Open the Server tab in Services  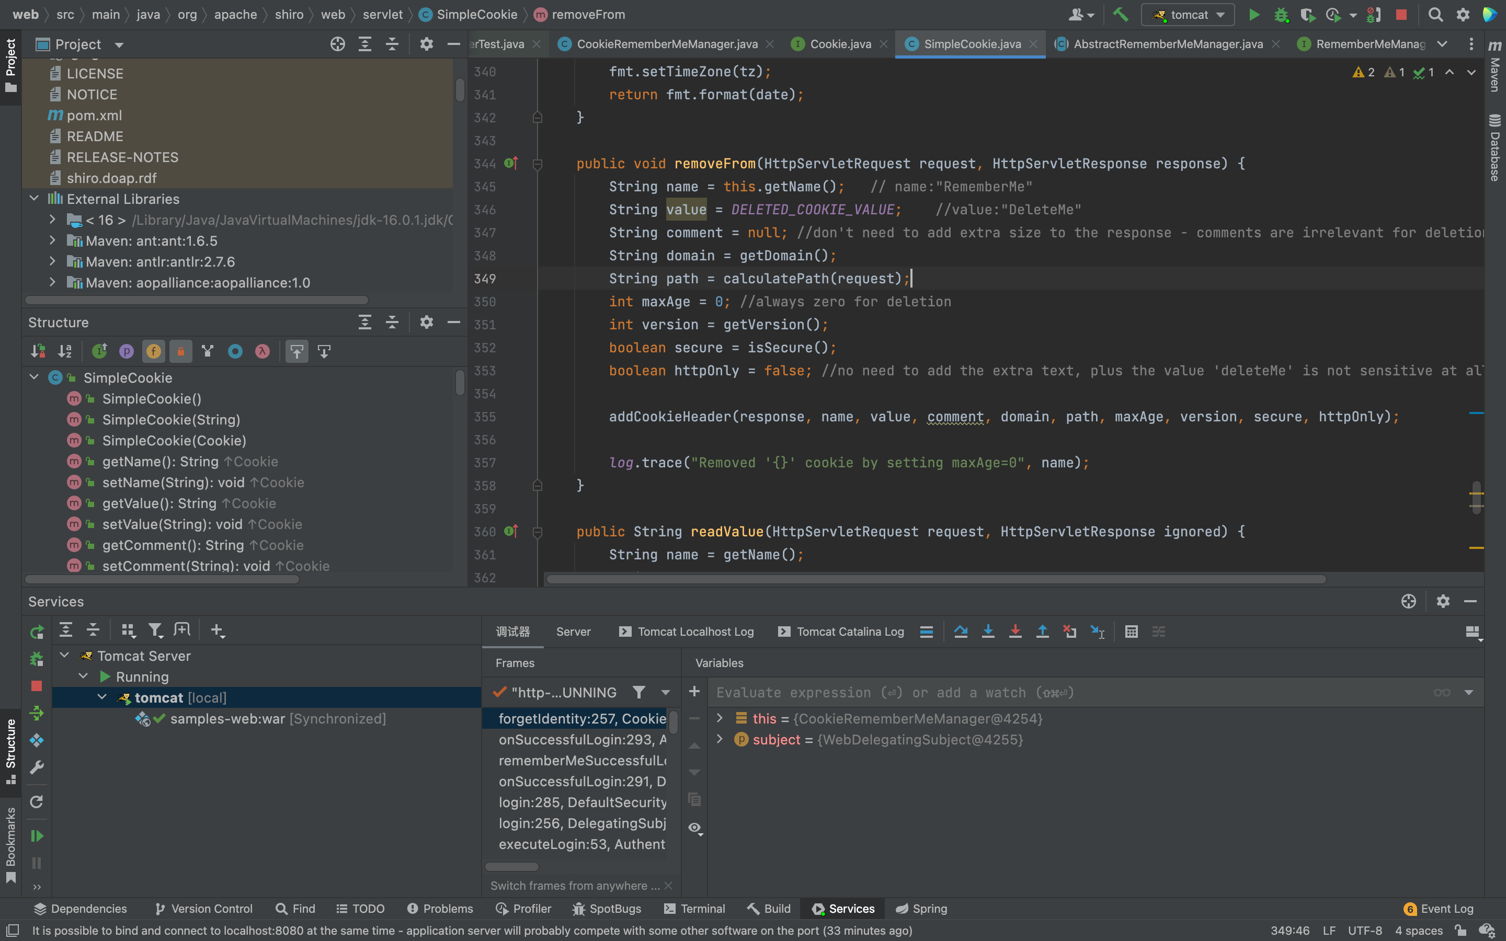point(573,632)
